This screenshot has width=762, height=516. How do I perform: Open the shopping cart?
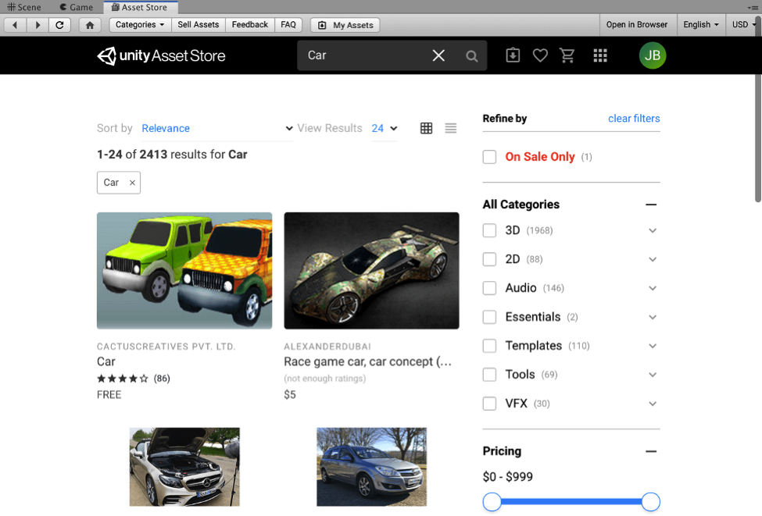pyautogui.click(x=567, y=55)
